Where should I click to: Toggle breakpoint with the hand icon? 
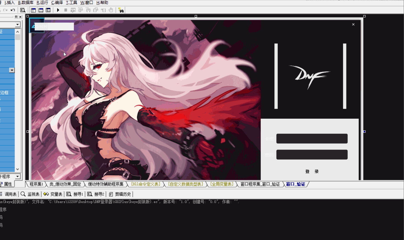click(x=111, y=10)
